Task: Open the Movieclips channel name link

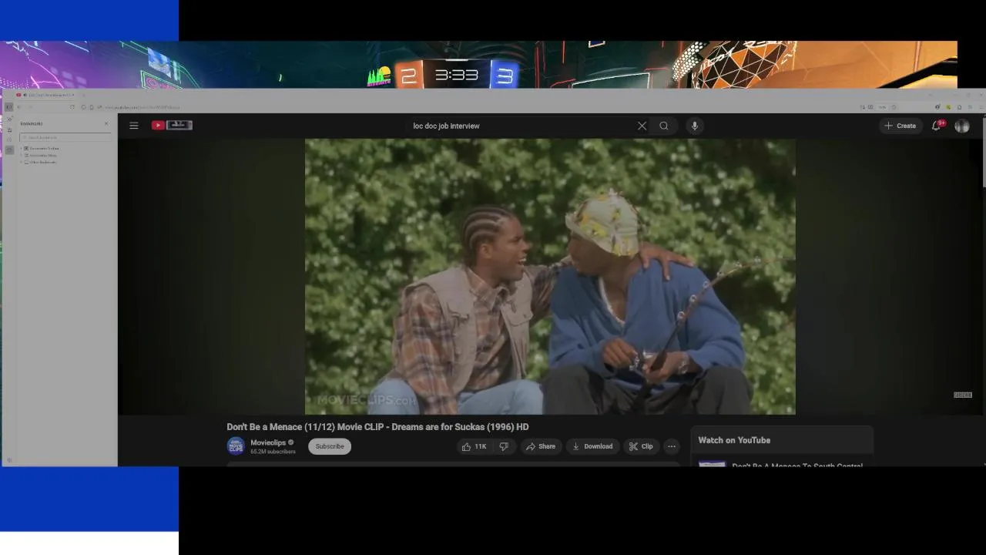Action: 267,442
